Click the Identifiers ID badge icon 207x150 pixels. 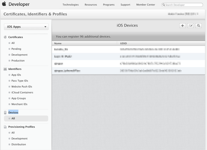5,69
